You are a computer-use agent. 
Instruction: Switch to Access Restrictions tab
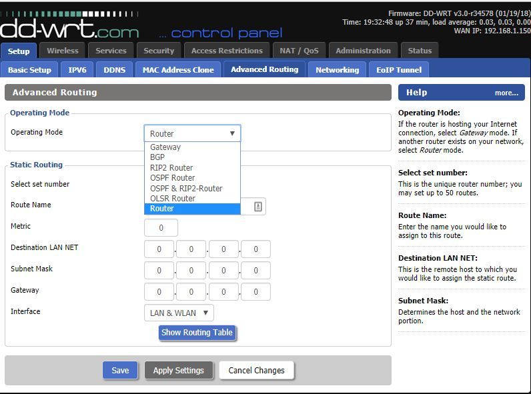pyautogui.click(x=227, y=51)
